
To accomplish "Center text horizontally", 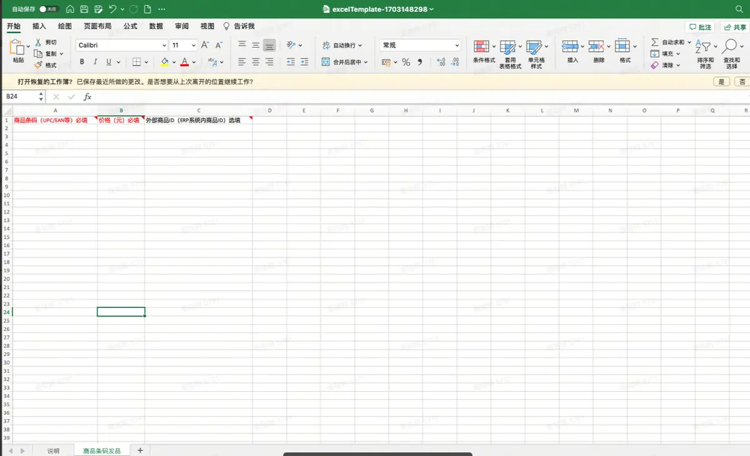I will coord(256,62).
